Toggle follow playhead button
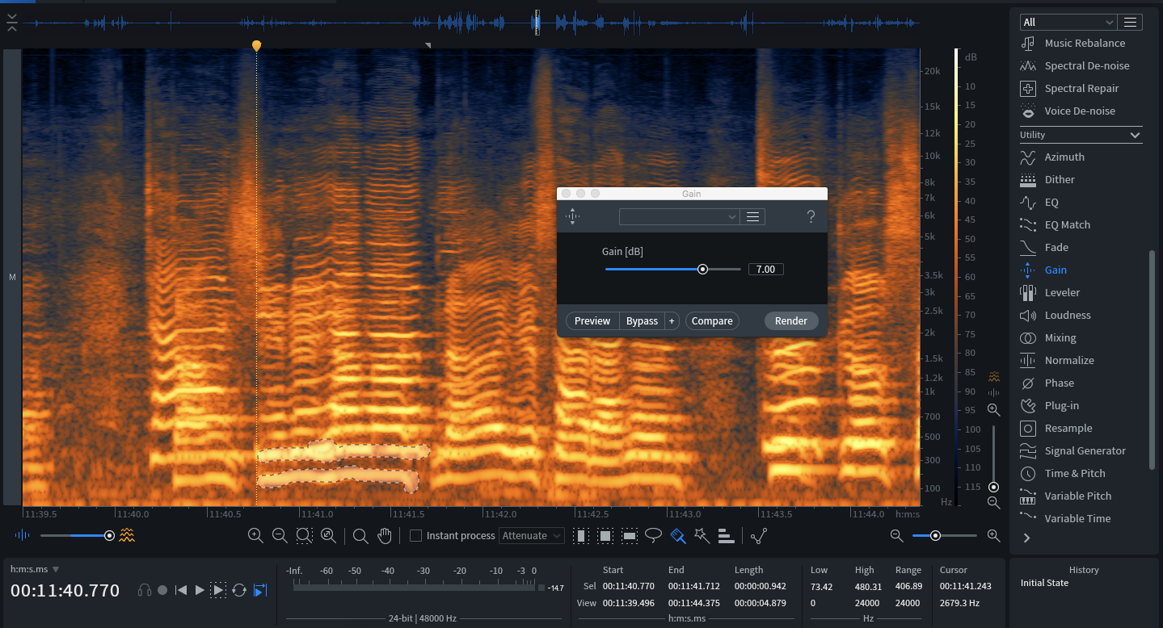Screen dimensions: 1163x628 coord(260,590)
